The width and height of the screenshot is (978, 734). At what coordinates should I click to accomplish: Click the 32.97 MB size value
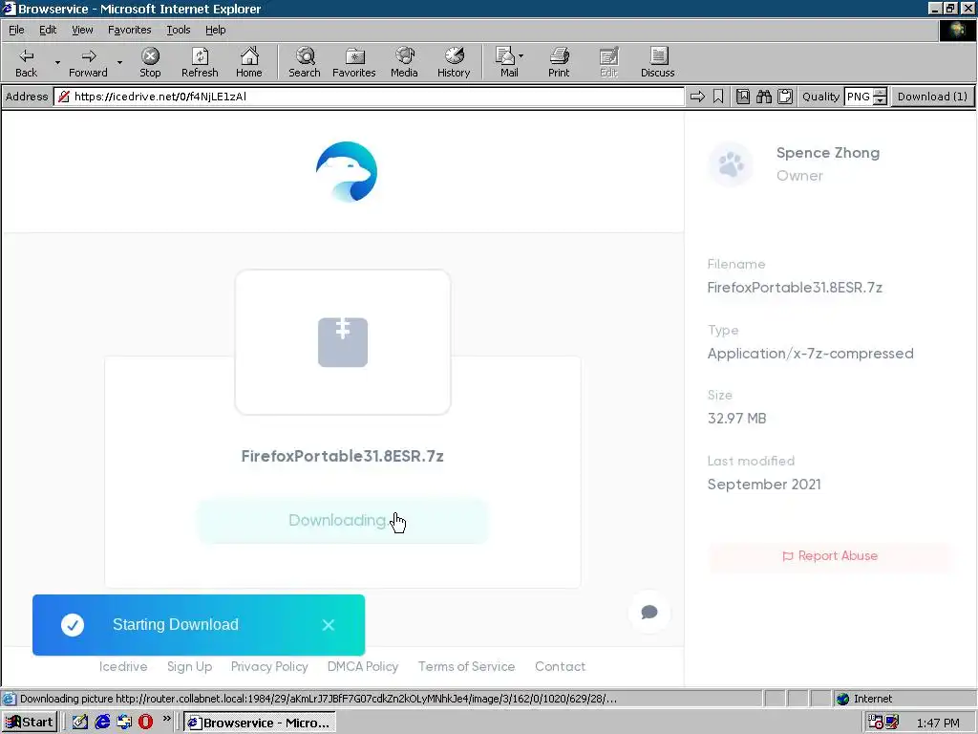pos(736,419)
